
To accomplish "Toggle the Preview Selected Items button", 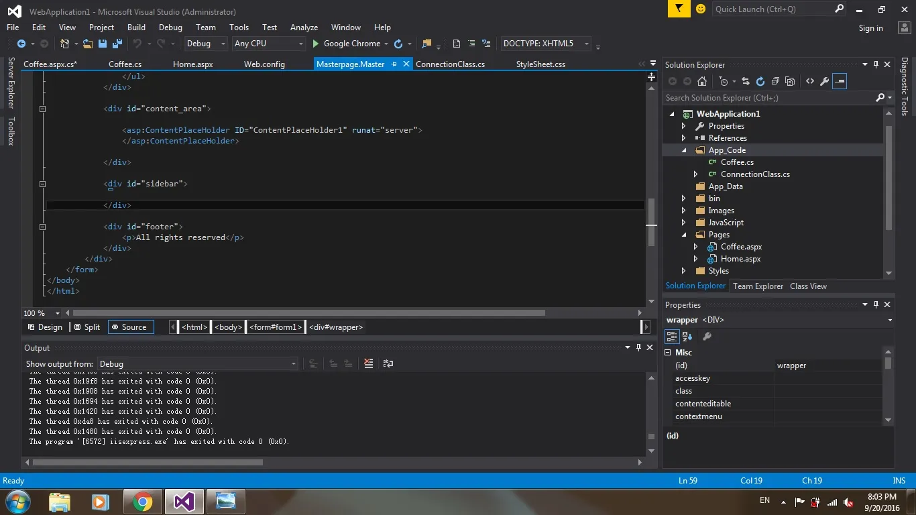I will 840,81.
